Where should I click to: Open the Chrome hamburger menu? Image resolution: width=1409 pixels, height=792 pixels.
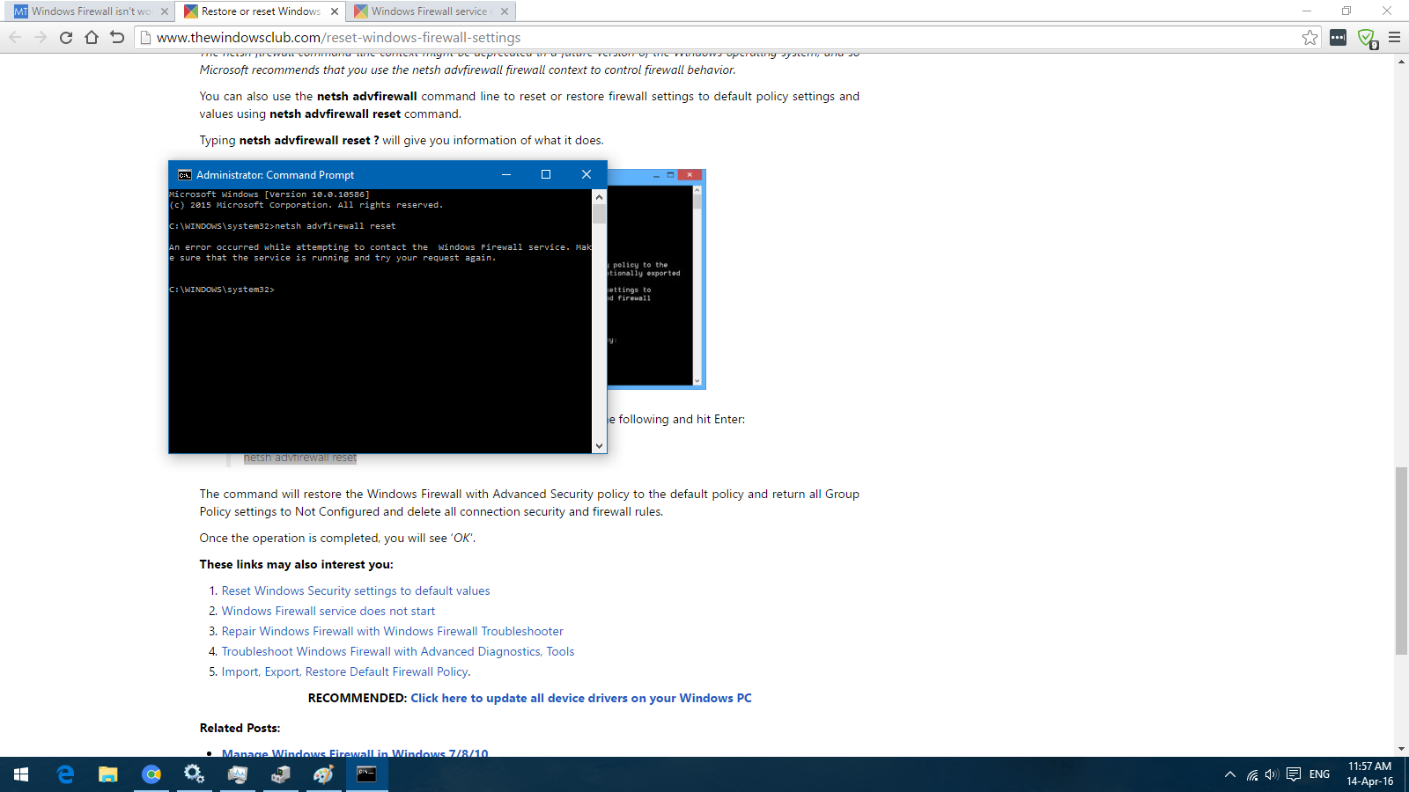1394,37
